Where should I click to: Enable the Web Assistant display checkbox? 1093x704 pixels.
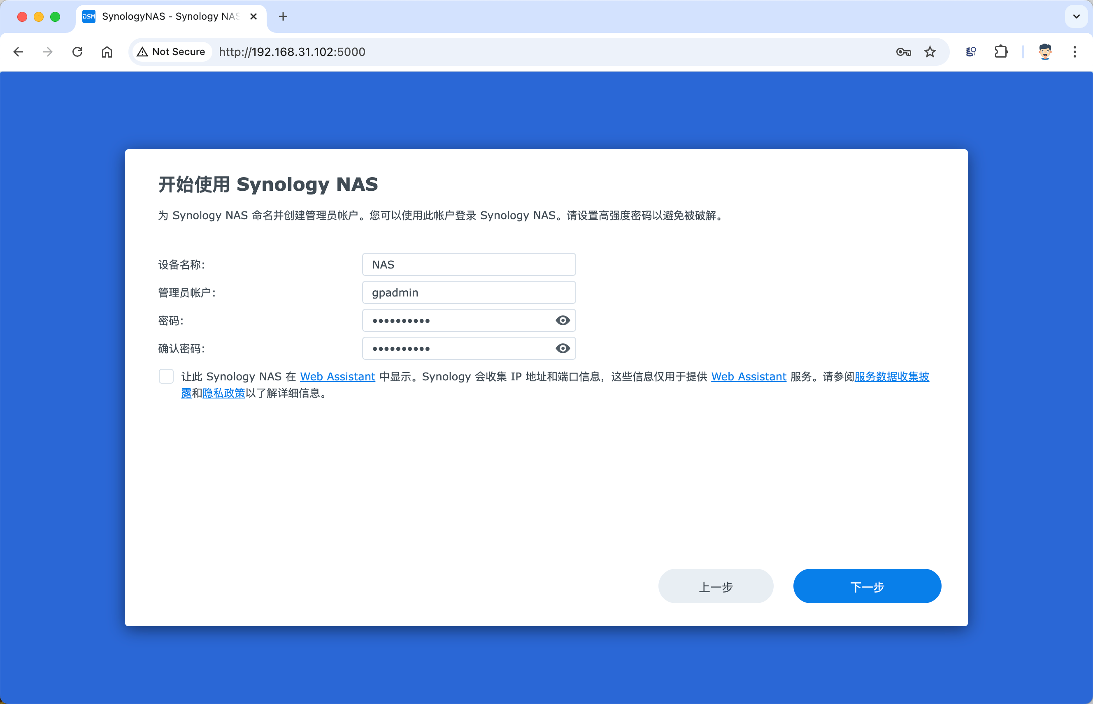click(166, 377)
